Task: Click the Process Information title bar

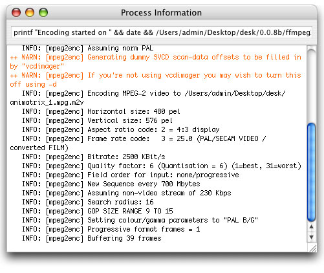Action: [161, 12]
